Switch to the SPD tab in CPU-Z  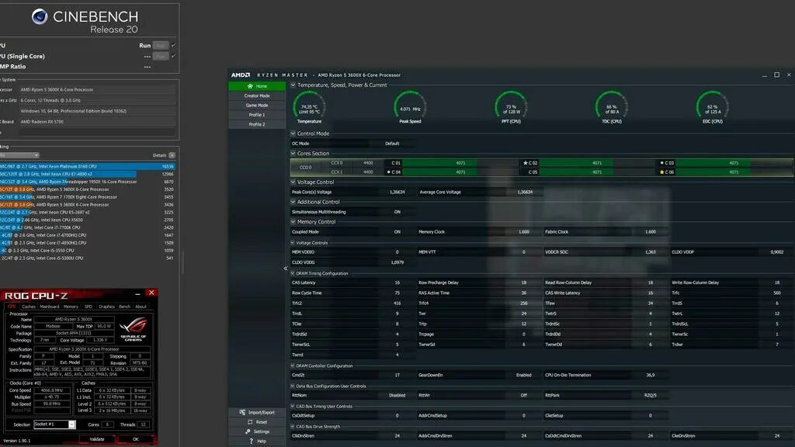[x=89, y=307]
